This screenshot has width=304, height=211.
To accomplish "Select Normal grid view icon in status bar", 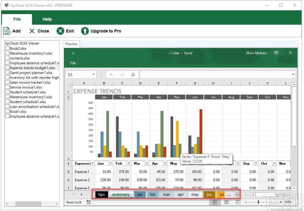I will 215,202.
